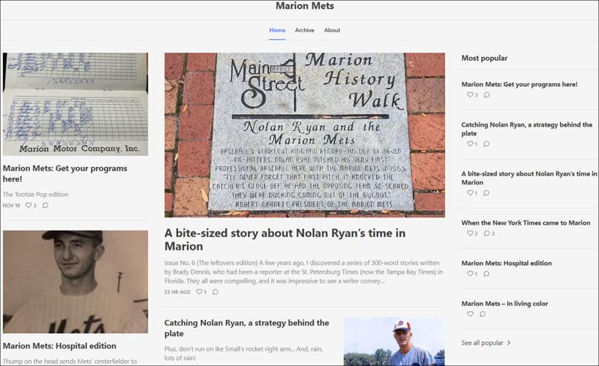Like "Marion Mets – In living color" in Most popular

(470, 314)
